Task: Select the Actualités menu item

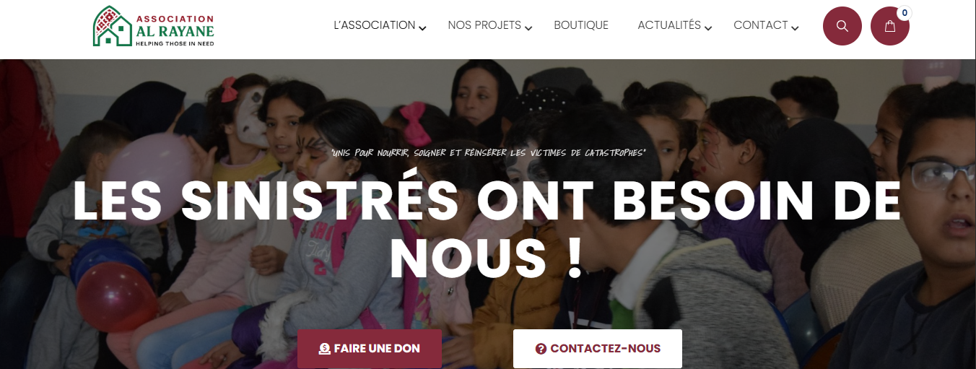Action: pos(669,25)
